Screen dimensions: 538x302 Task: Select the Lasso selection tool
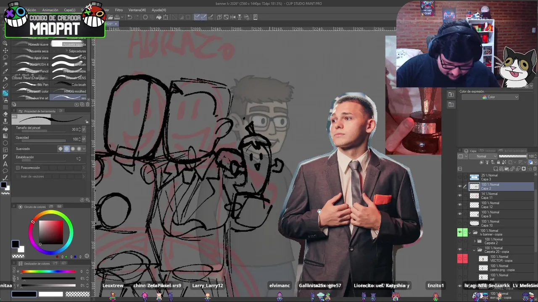tap(5, 57)
